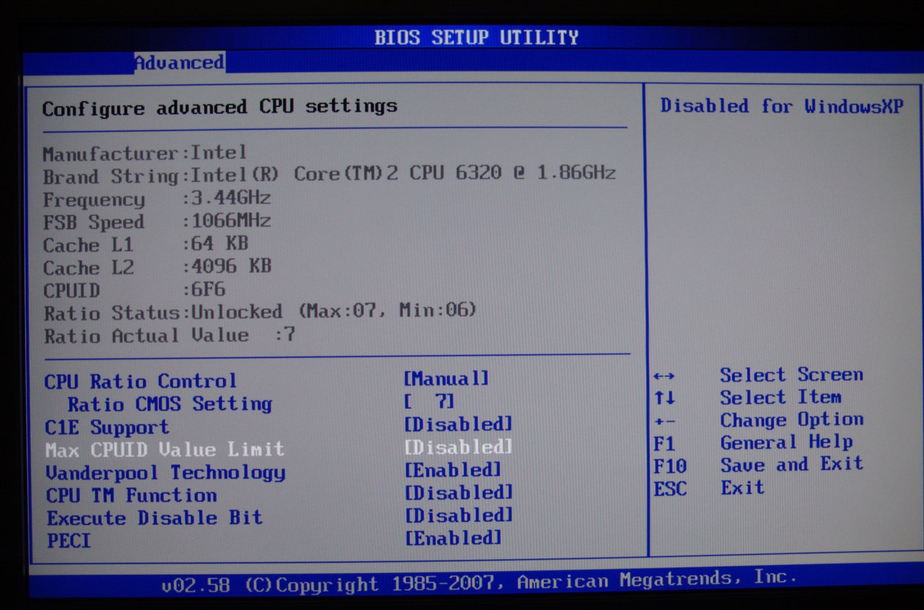The height and width of the screenshot is (610, 924).
Task: Select the Vanderpool Technology label
Action: pos(165,473)
